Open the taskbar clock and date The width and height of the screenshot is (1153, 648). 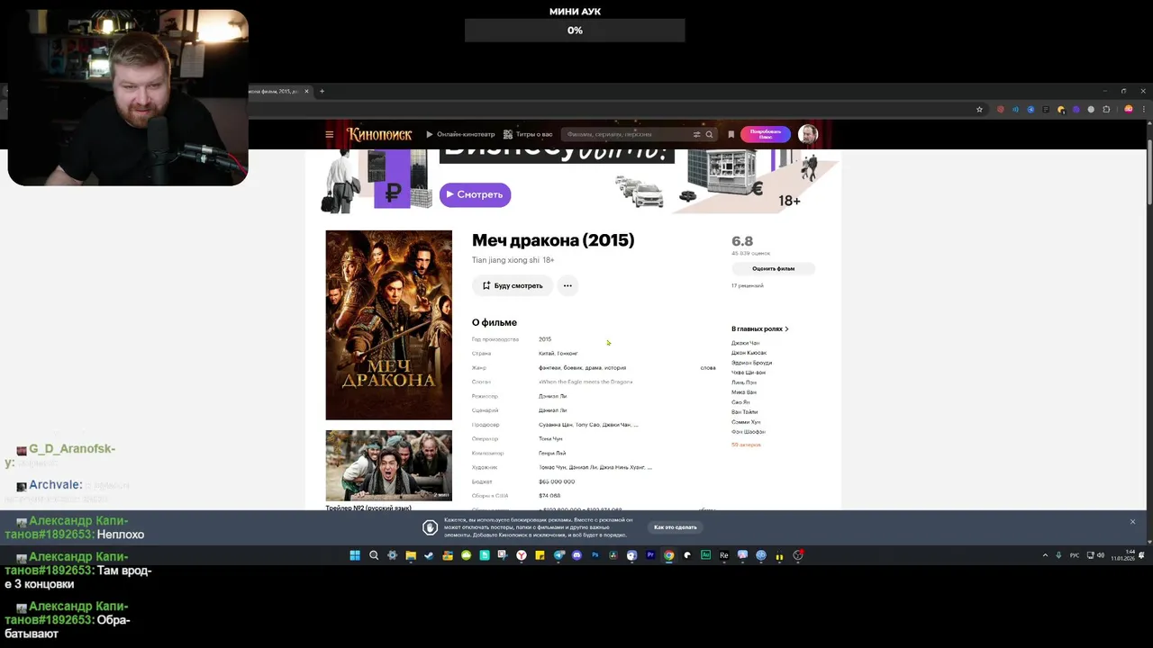coord(1122,555)
